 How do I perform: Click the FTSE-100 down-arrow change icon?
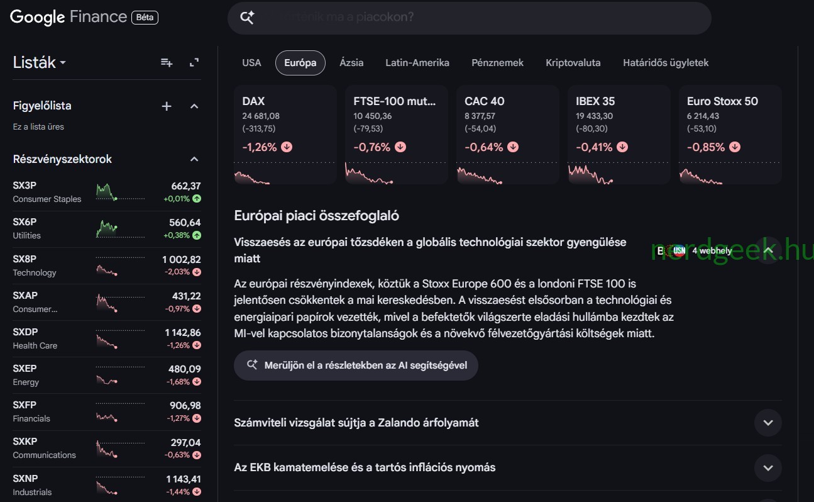(x=400, y=147)
